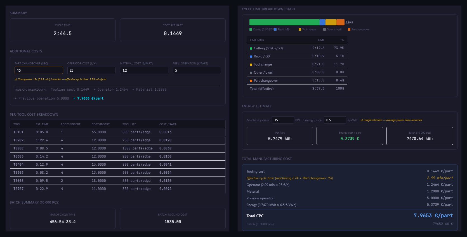Select the Batch 7478.64 kWh energy card

(420, 136)
